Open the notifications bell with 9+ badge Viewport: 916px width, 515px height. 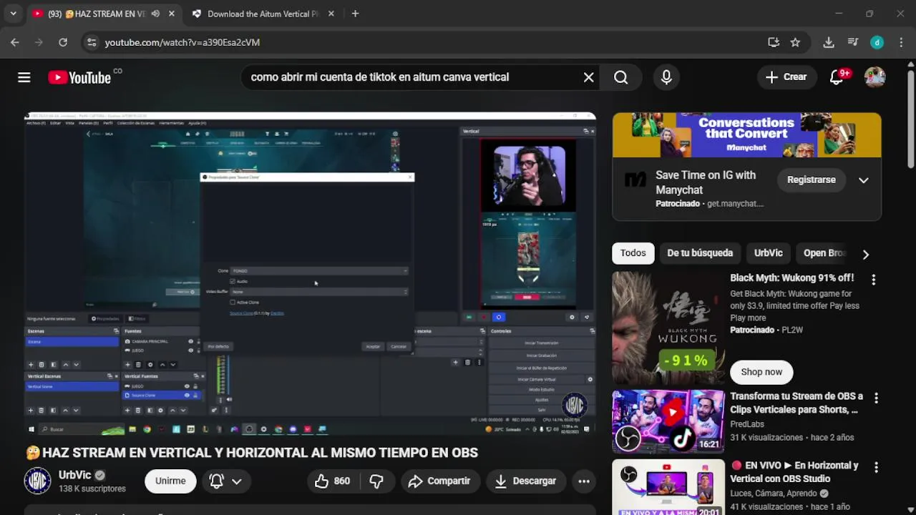pyautogui.click(x=837, y=77)
